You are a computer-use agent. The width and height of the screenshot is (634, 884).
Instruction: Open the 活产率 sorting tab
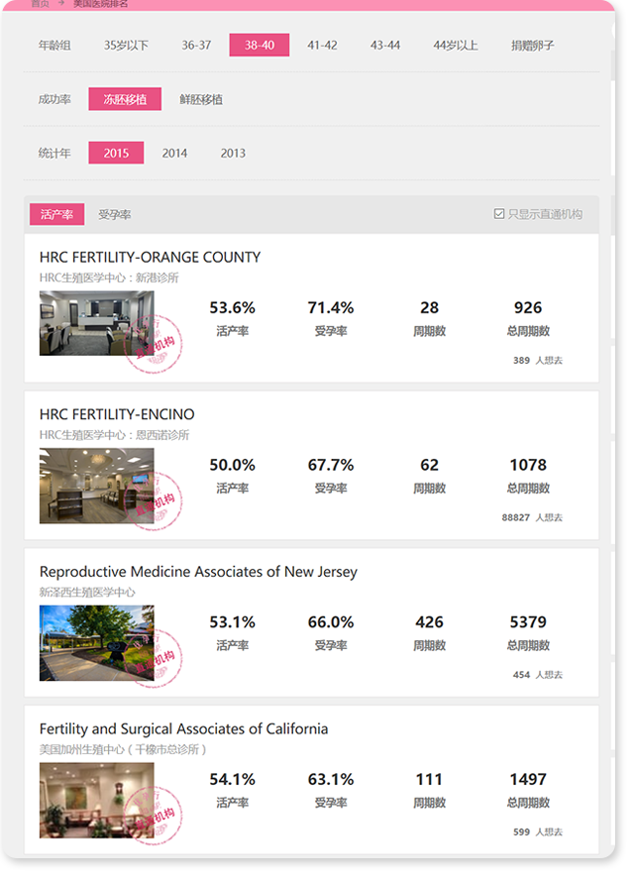pyautogui.click(x=56, y=214)
